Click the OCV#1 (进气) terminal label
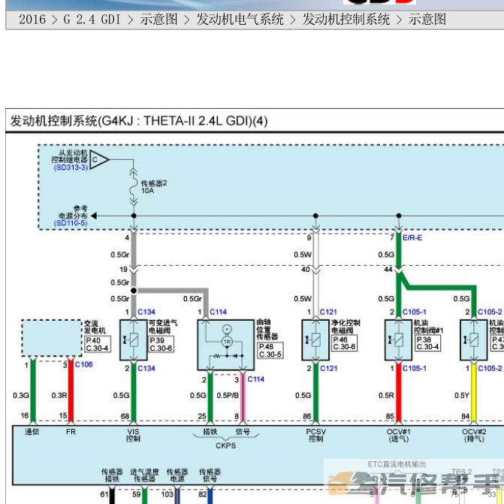504x504 pixels. pos(399,435)
